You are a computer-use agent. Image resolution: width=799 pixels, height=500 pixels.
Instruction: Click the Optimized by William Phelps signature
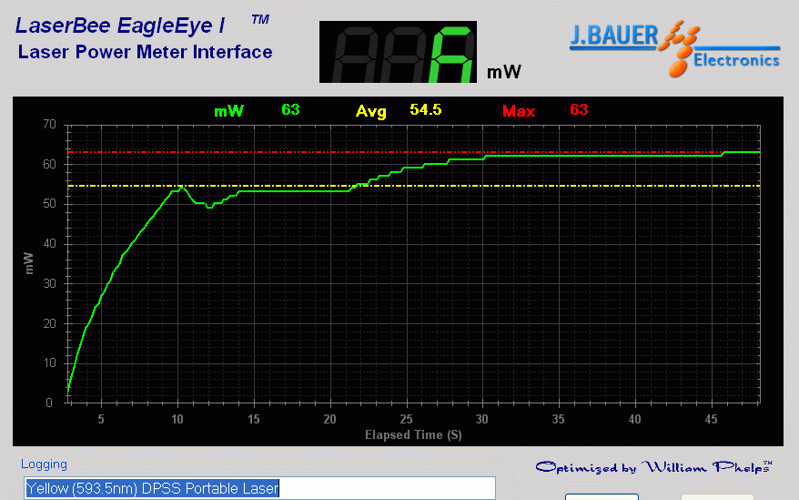(652, 467)
